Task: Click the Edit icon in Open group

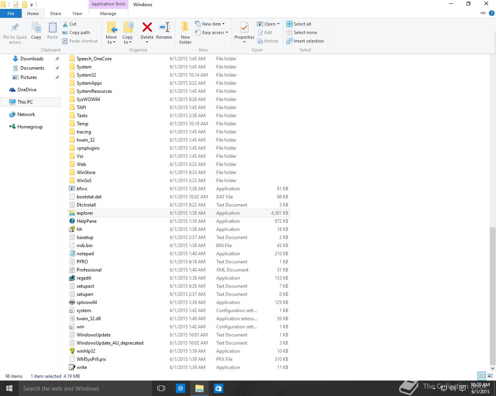Action: 260,32
